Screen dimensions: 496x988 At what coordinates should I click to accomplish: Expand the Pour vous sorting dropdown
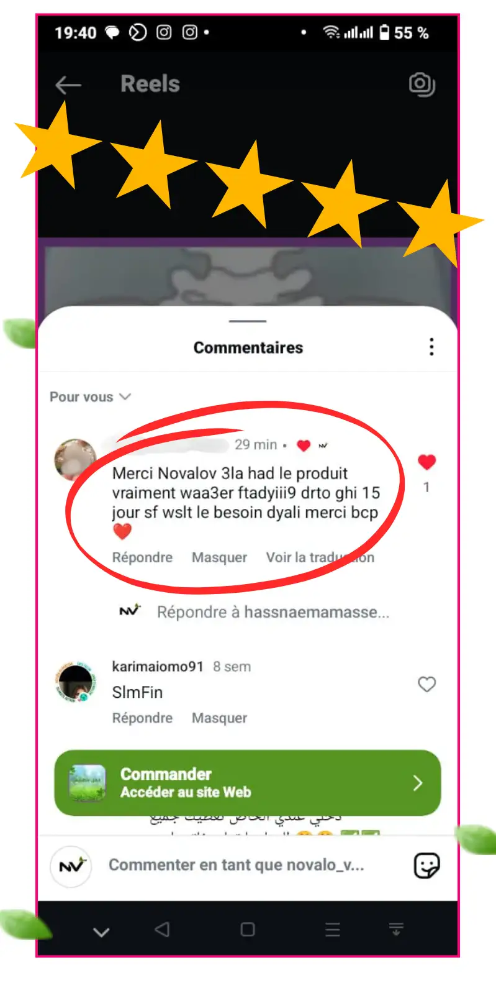click(91, 396)
